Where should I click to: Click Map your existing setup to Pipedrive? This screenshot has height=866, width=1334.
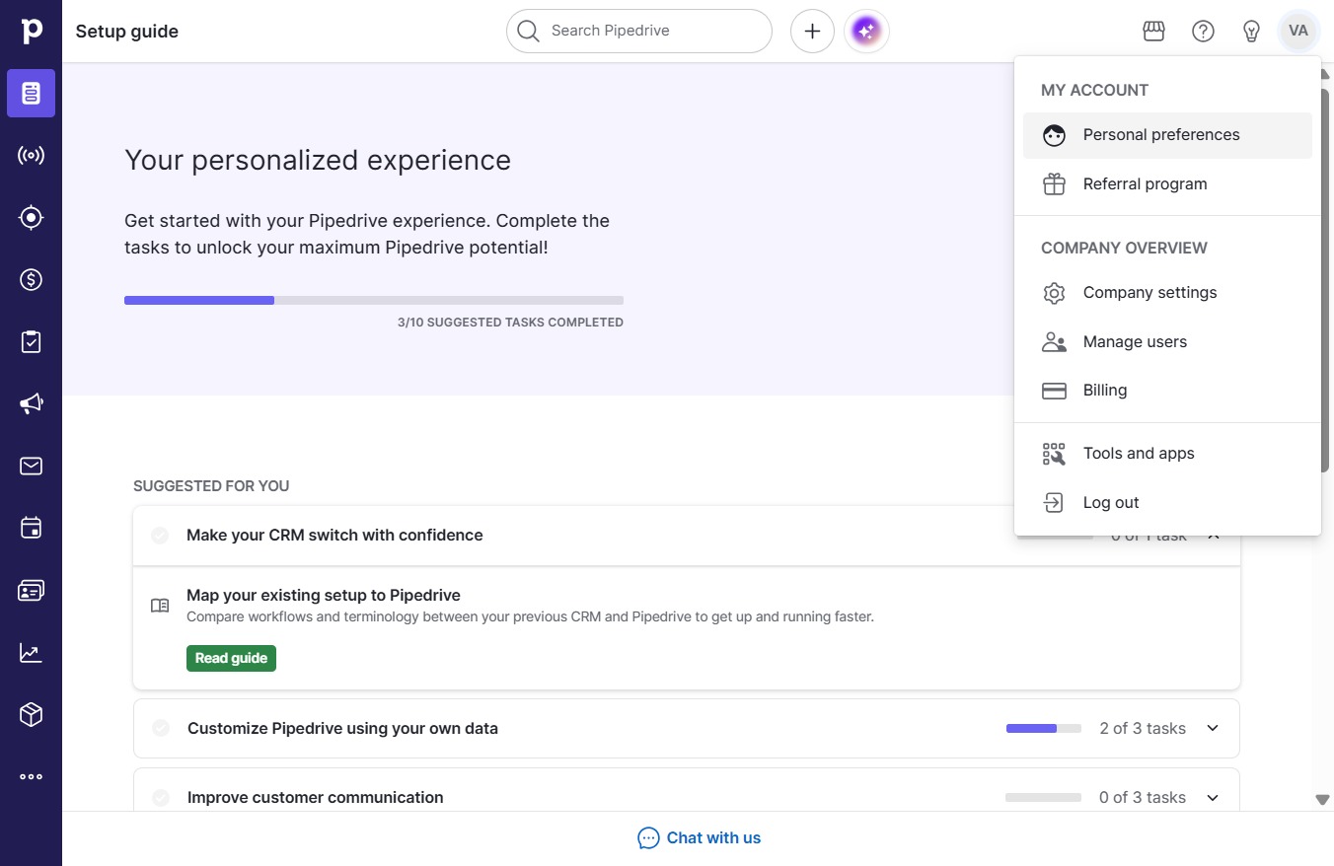click(324, 595)
